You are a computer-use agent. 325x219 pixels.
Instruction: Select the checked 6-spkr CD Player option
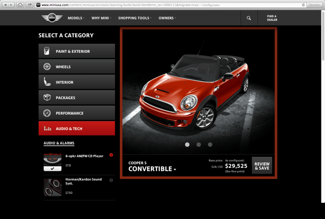click(x=52, y=162)
